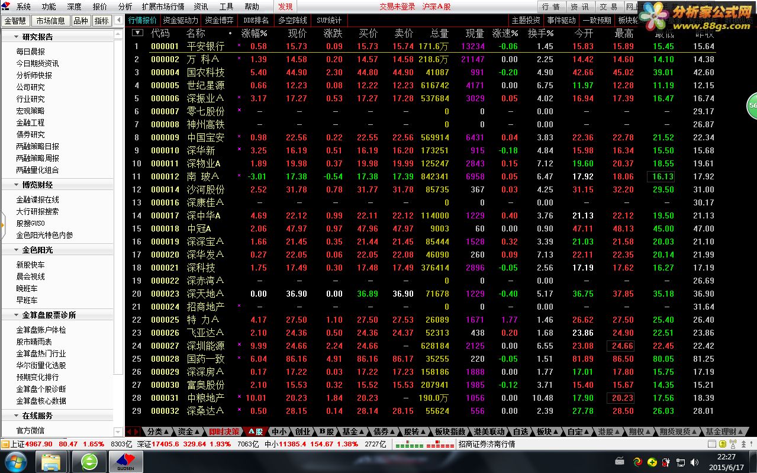This screenshot has height=473, width=757.
Task: Switch to the SUP统计 tab
Action: coord(329,20)
